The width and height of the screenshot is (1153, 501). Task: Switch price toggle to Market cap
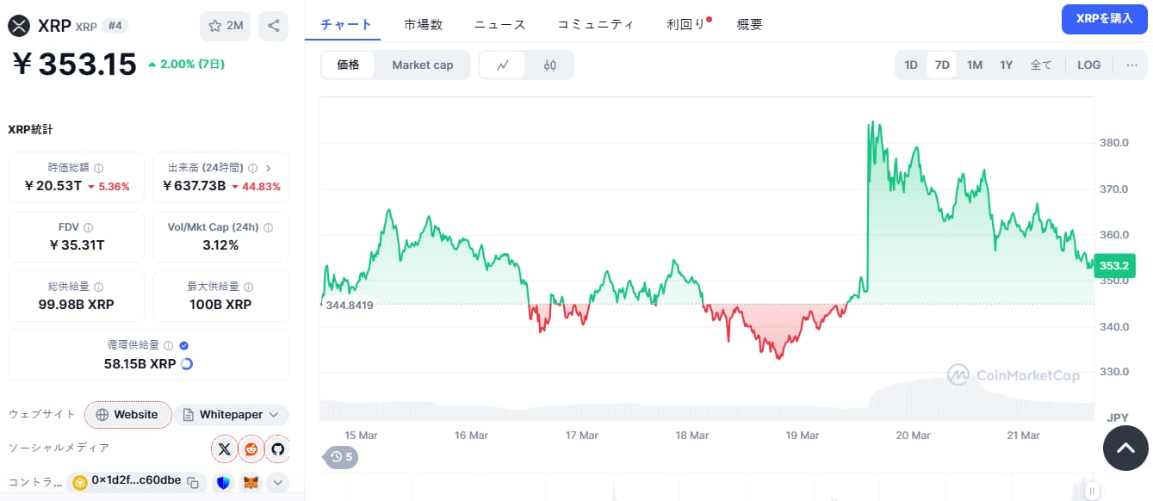tap(423, 65)
